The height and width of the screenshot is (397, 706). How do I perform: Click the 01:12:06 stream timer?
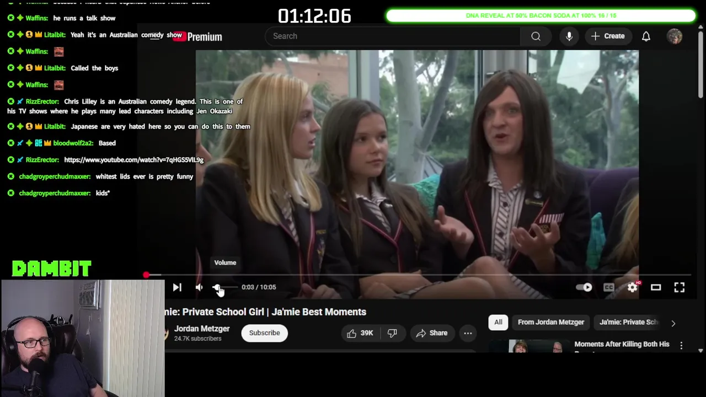tap(314, 16)
